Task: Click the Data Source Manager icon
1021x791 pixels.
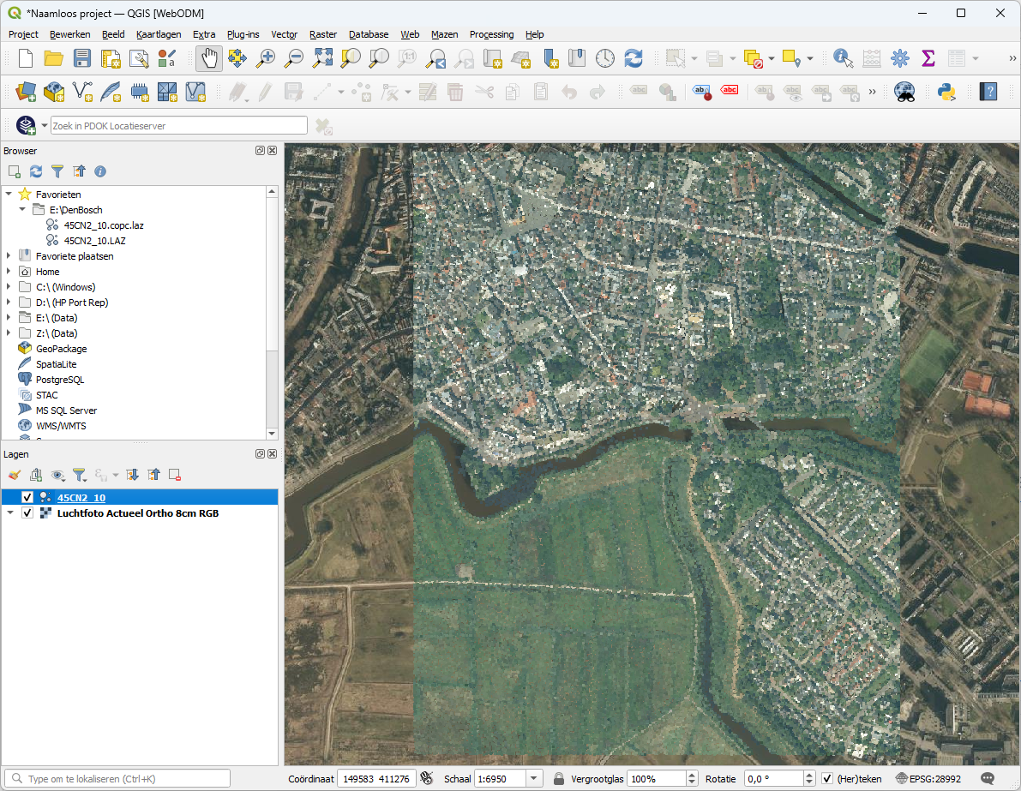Action: [x=26, y=92]
